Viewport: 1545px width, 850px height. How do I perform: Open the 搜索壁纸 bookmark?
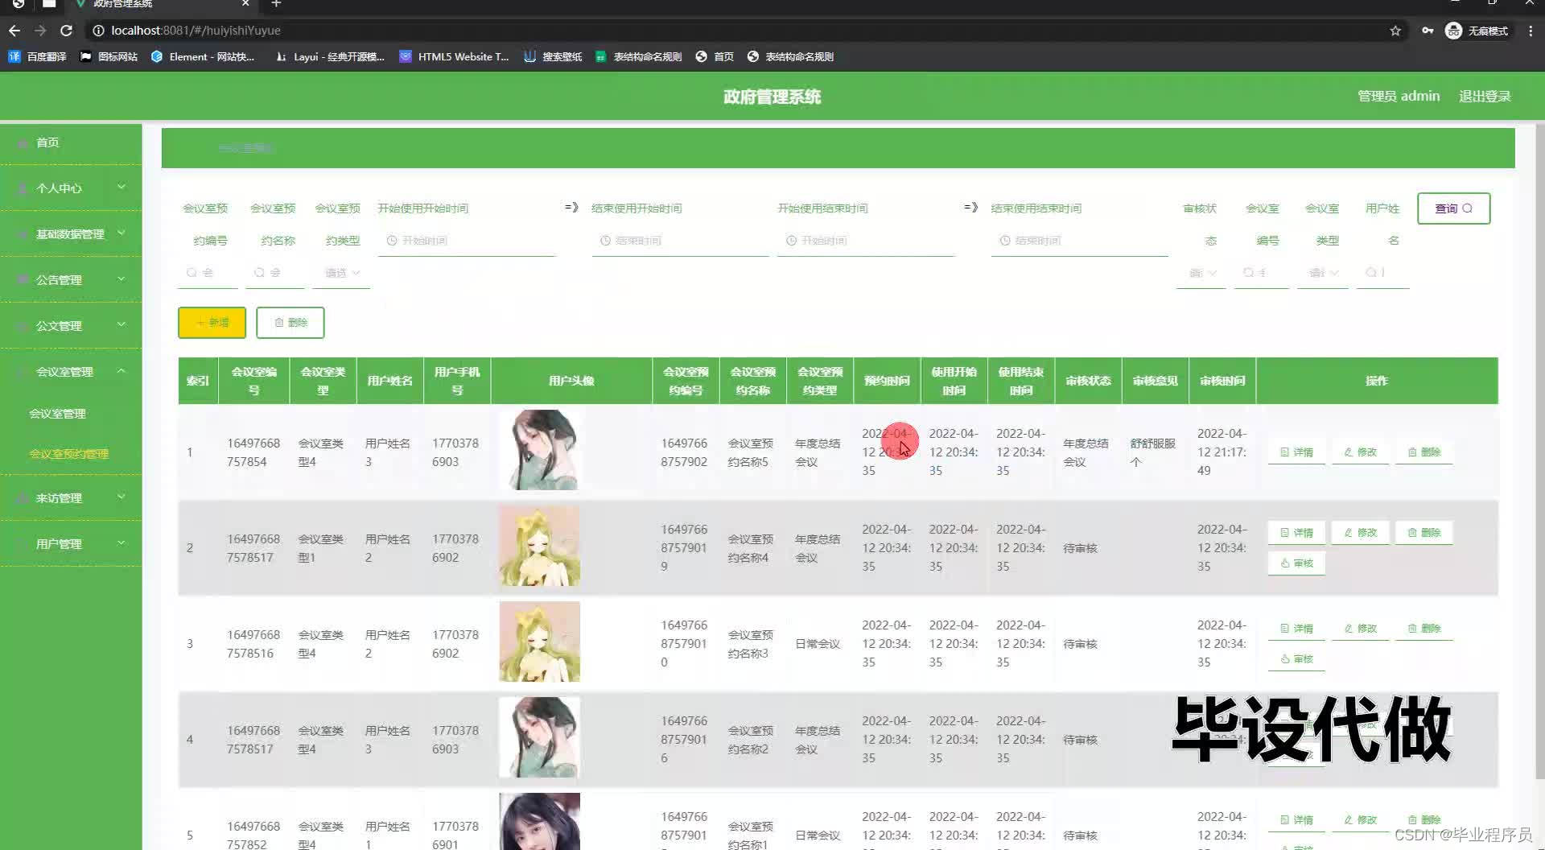pyautogui.click(x=553, y=56)
